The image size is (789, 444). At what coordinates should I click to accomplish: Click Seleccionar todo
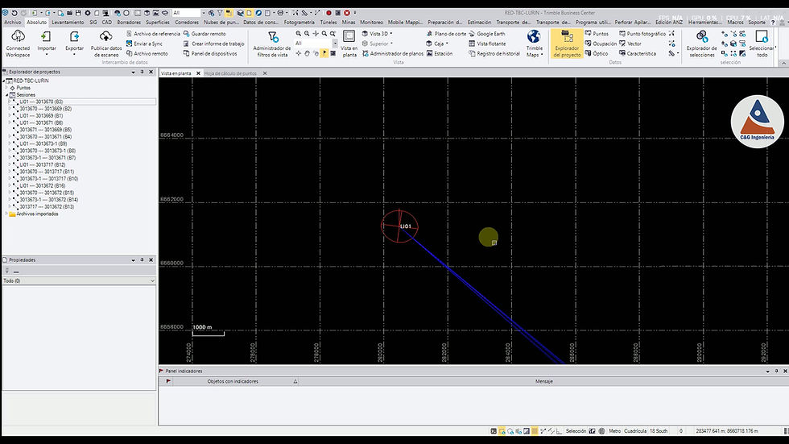[x=762, y=44]
